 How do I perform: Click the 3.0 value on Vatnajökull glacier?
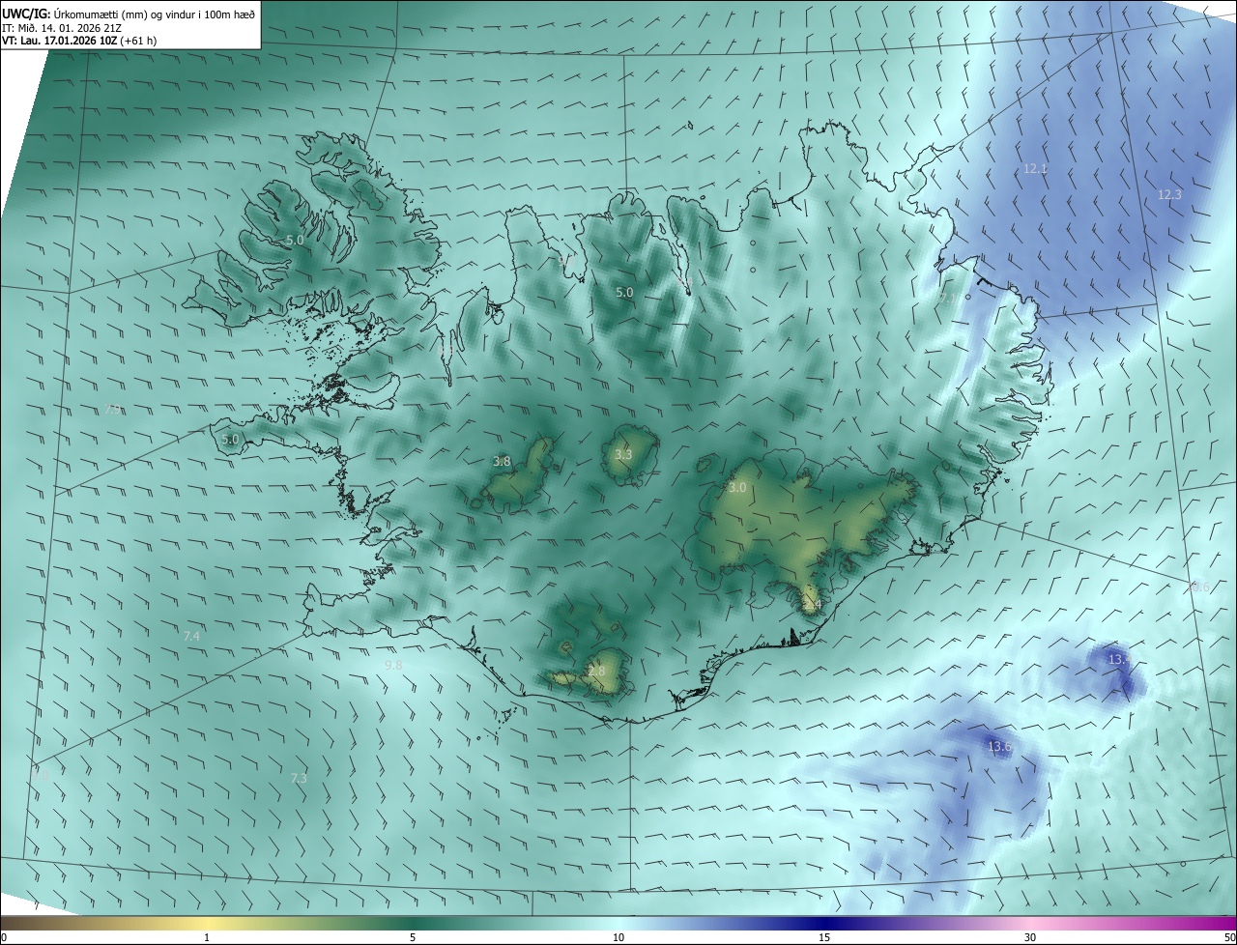click(x=737, y=488)
